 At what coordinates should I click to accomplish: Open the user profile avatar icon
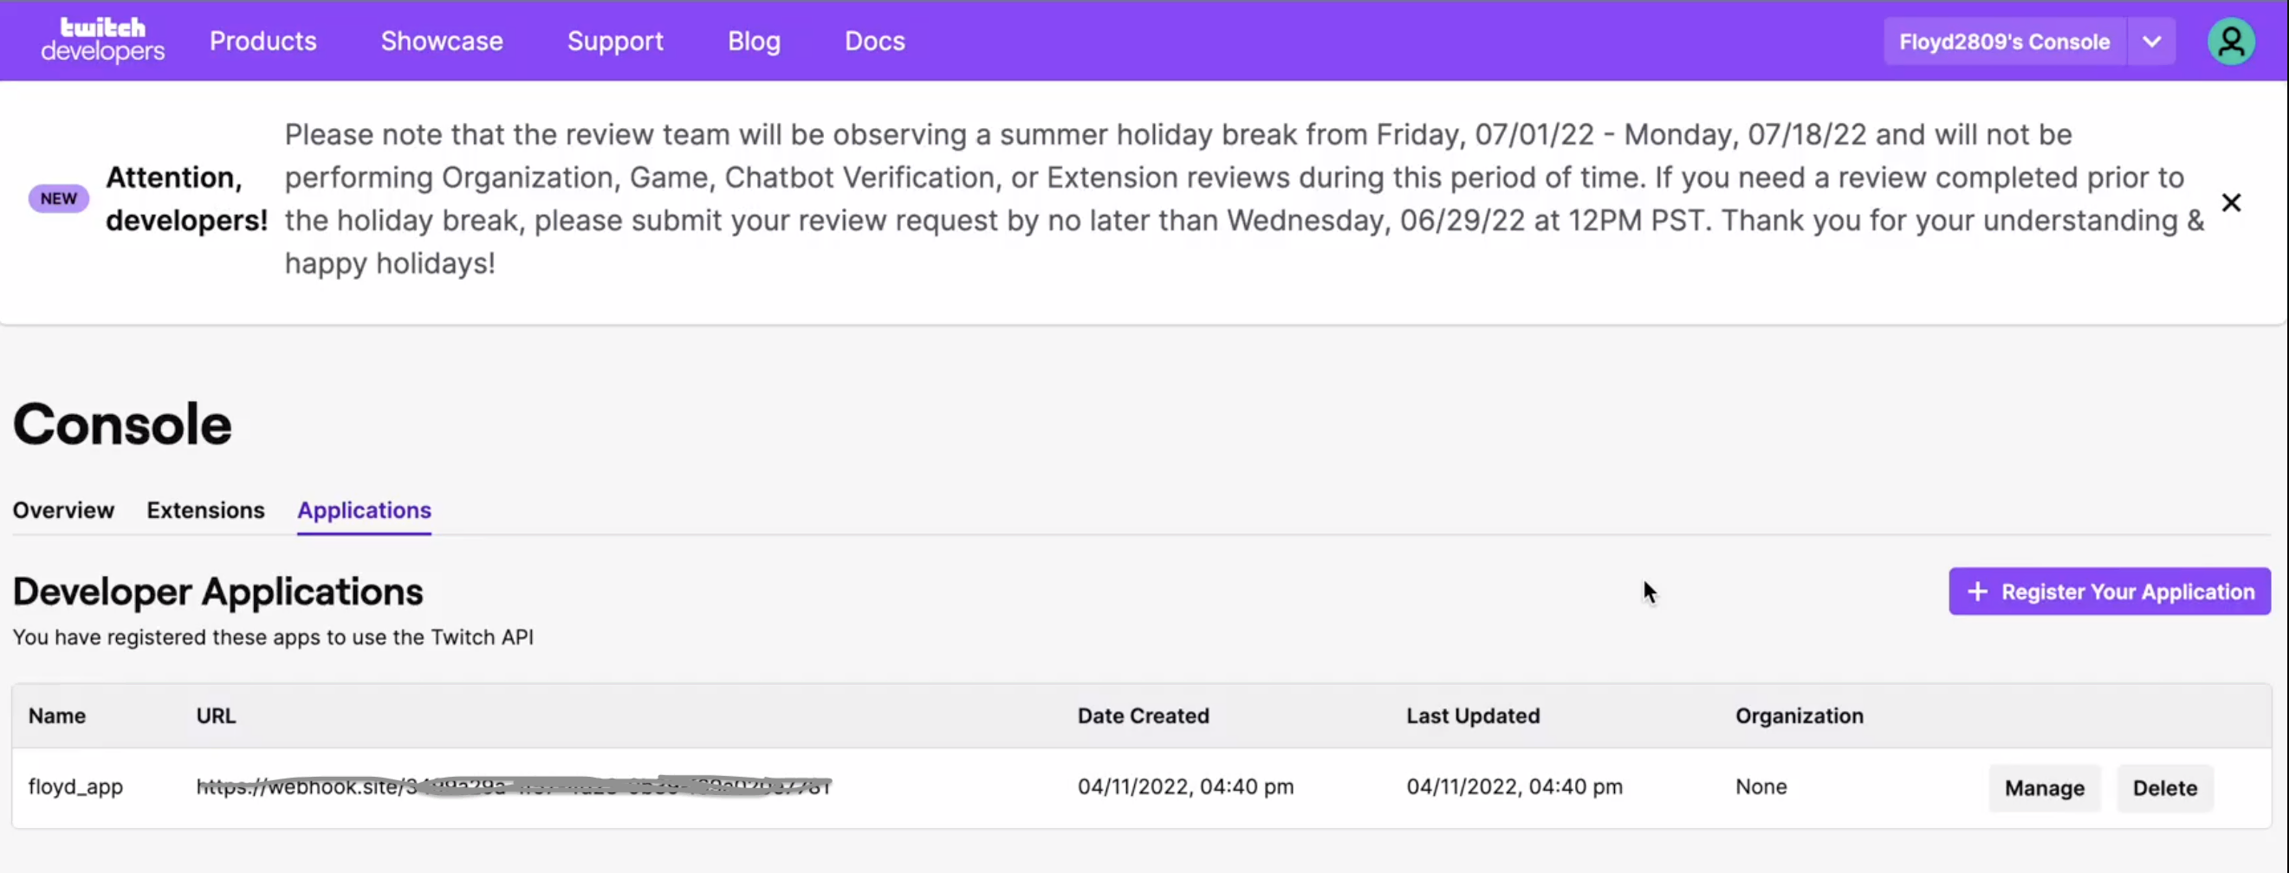point(2230,41)
